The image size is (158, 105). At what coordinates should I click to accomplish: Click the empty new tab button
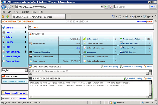pyautogui.click(x=68, y=17)
